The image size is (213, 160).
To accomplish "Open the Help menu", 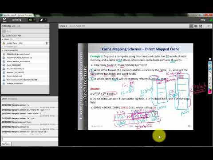I will click(203, 20).
